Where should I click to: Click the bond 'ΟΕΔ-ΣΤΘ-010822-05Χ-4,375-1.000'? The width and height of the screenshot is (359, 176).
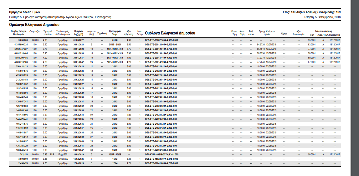(162, 40)
